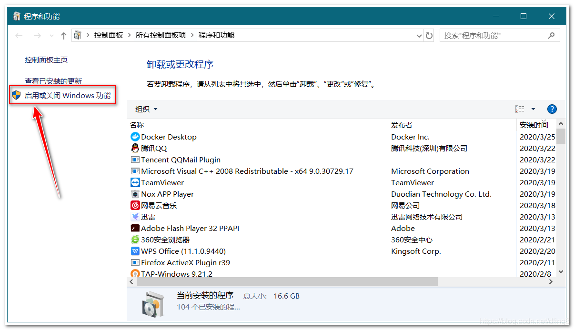Click the TAP-Windows 9.21.2 icon

pos(135,273)
